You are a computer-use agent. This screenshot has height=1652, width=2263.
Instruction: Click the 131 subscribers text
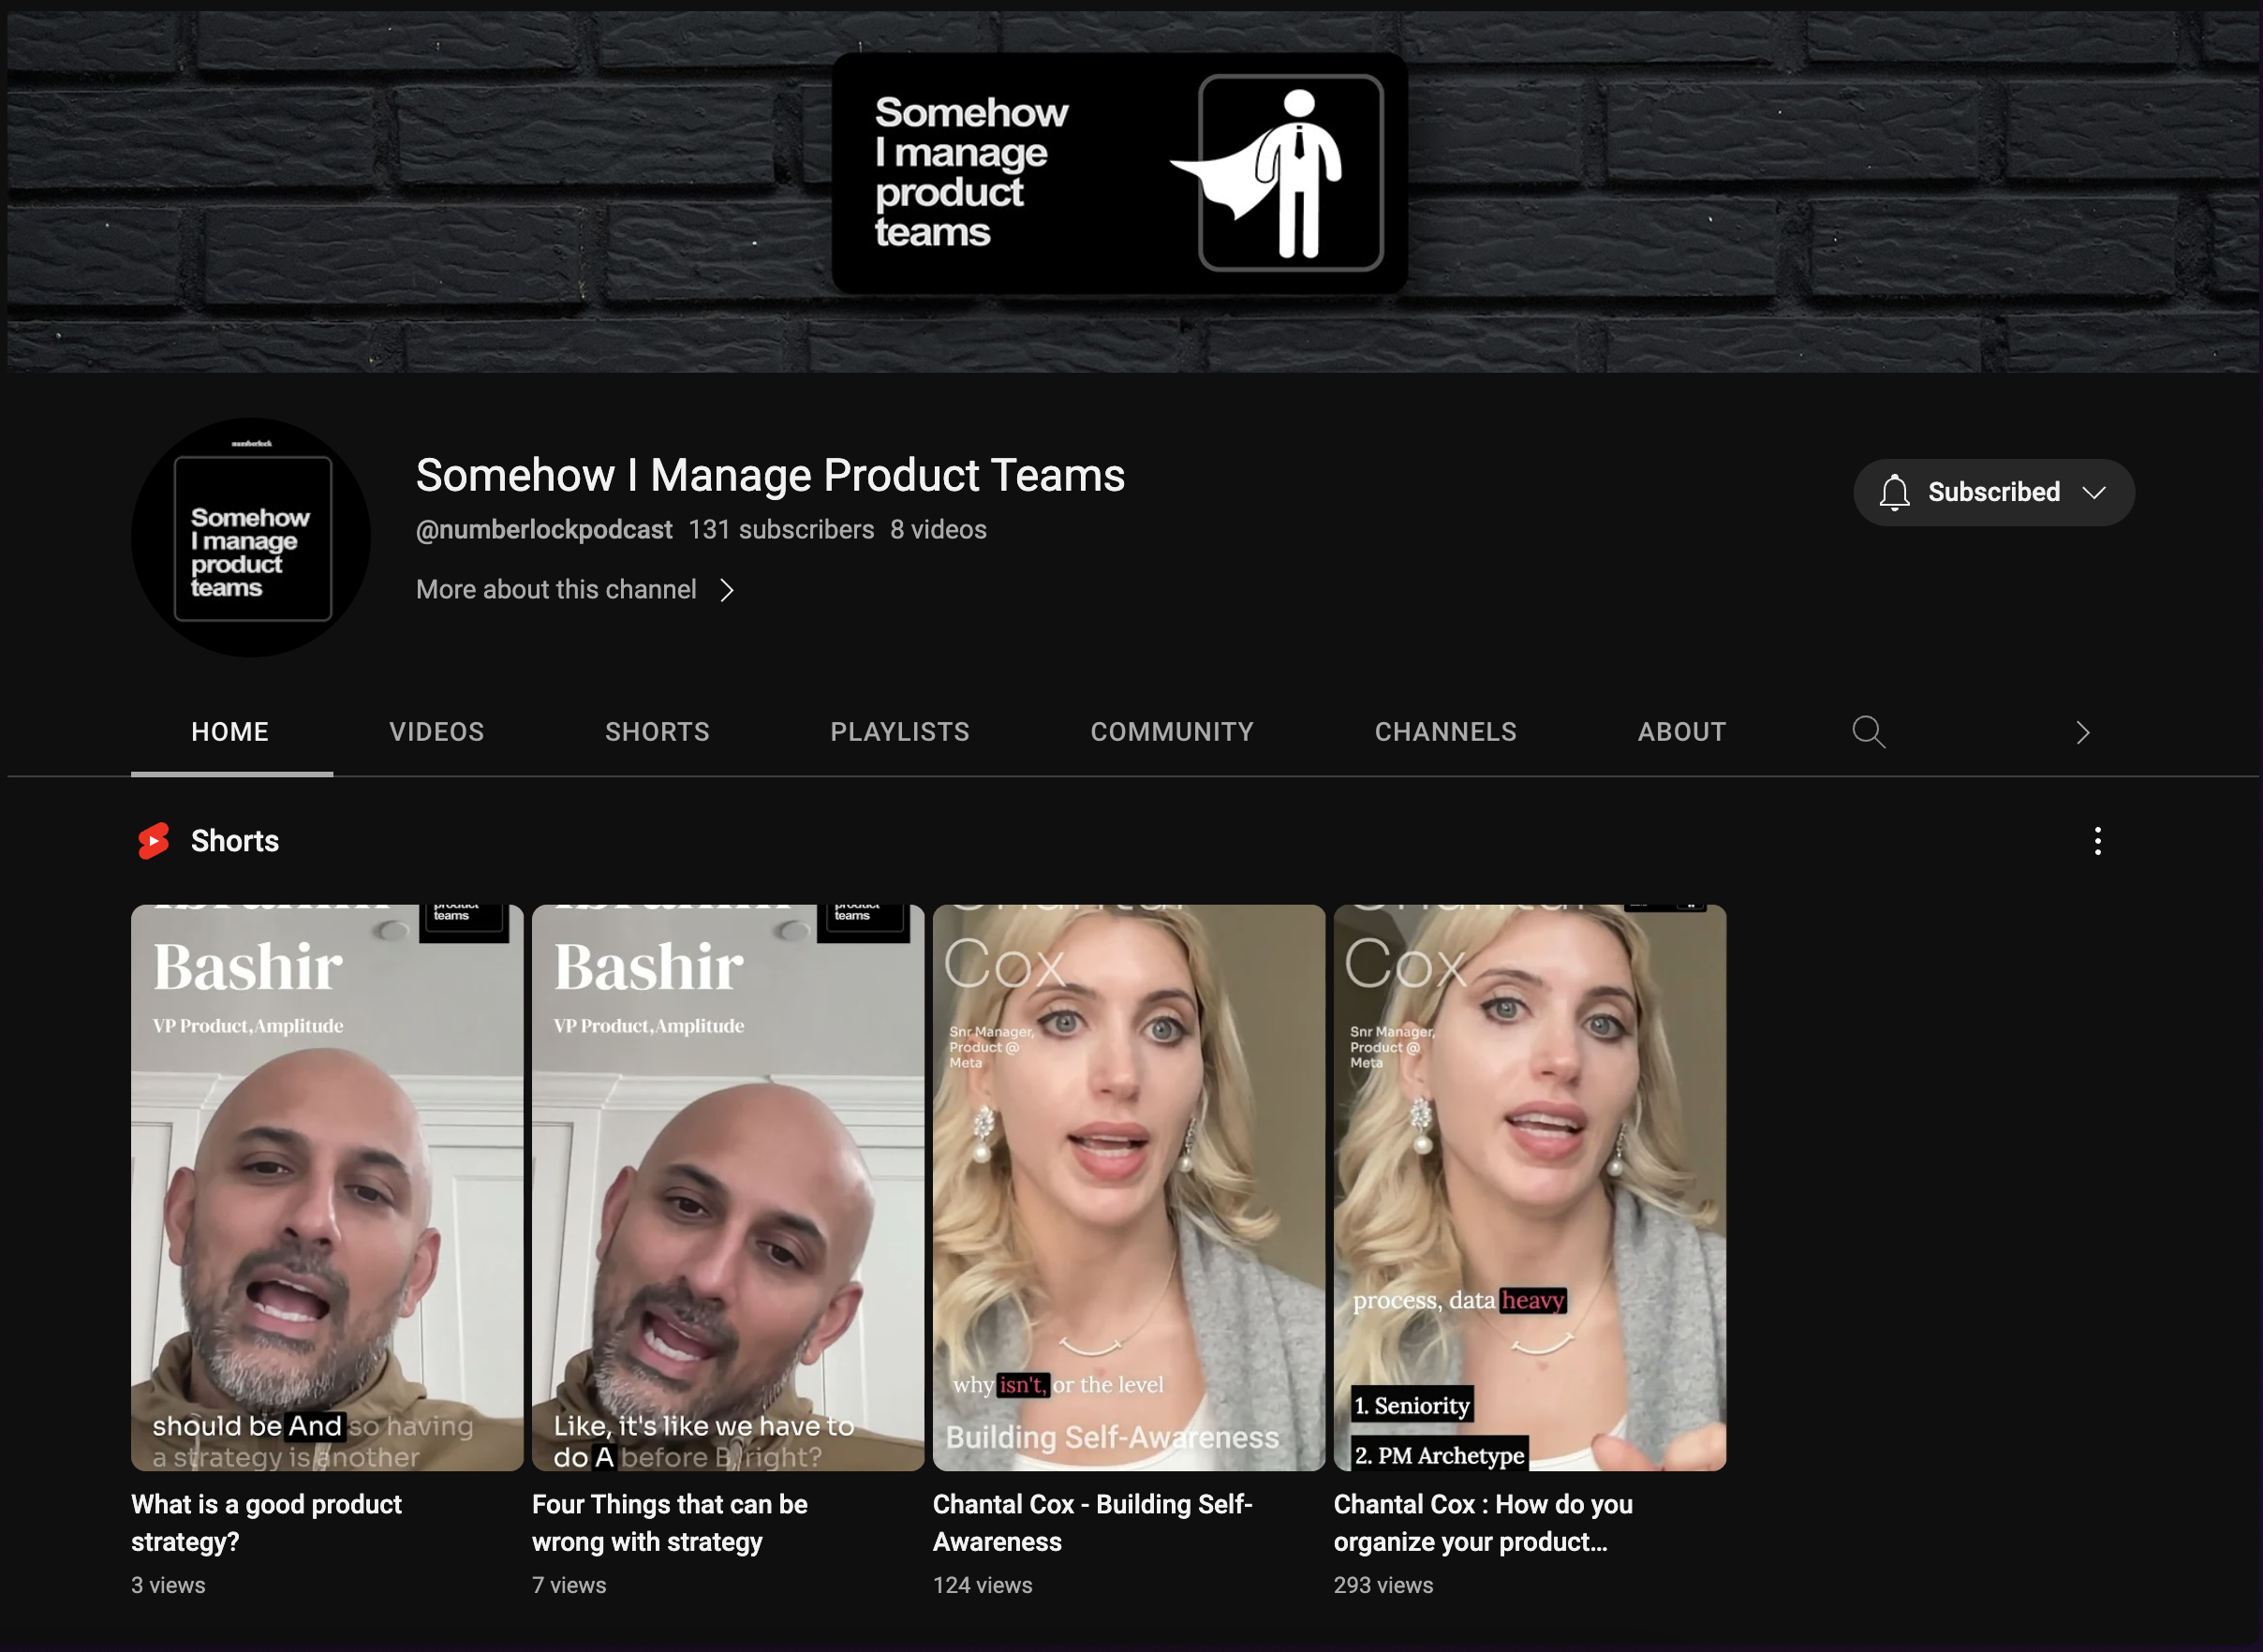[781, 530]
